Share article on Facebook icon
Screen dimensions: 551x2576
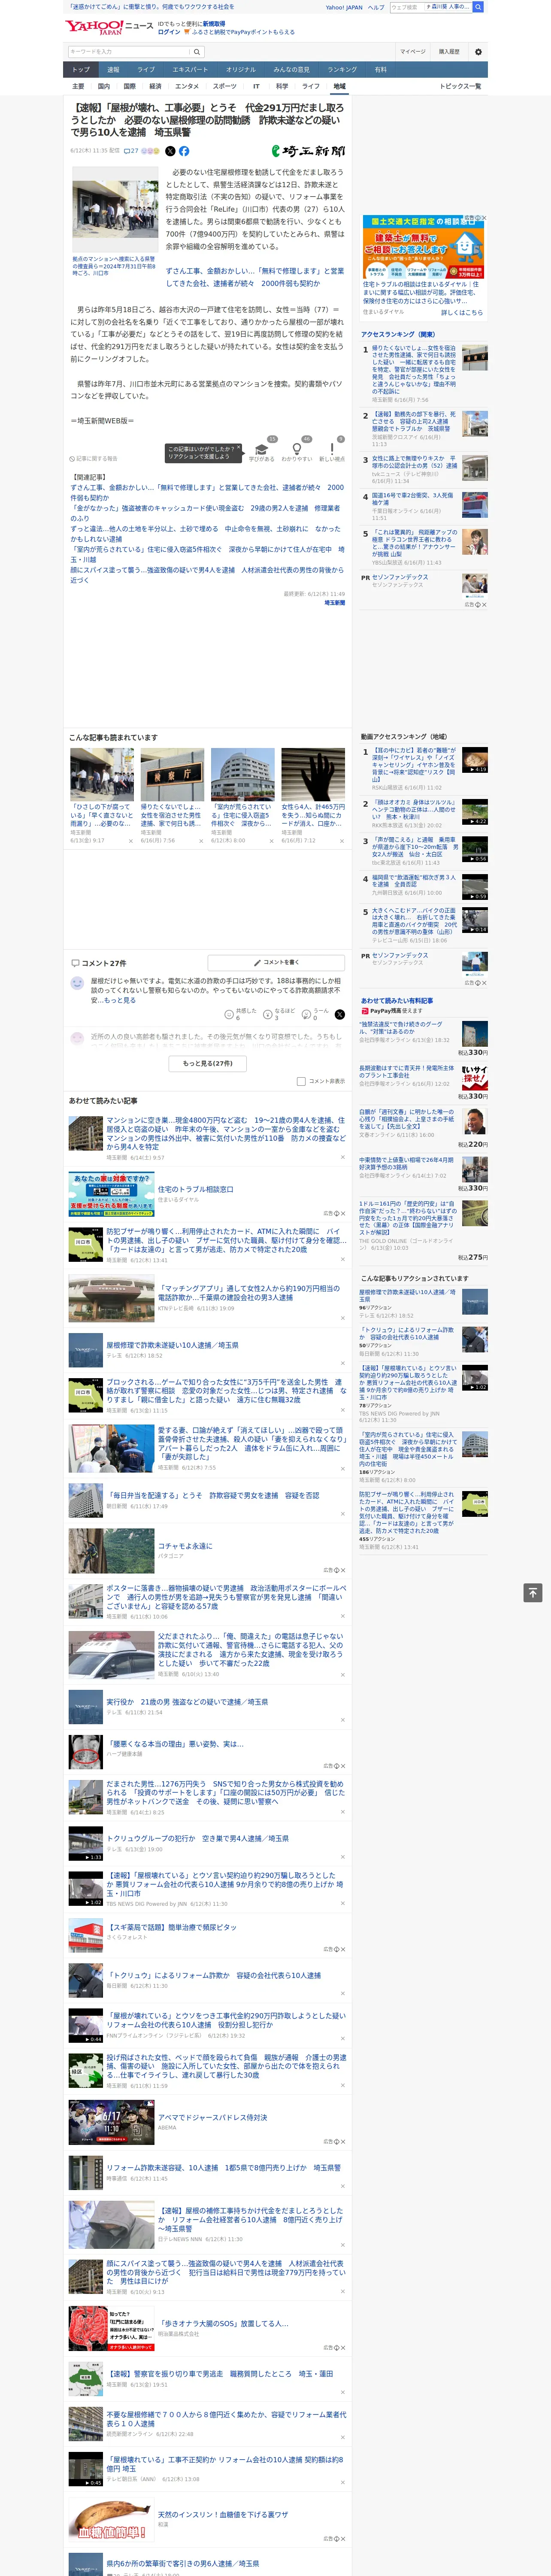[x=184, y=151]
